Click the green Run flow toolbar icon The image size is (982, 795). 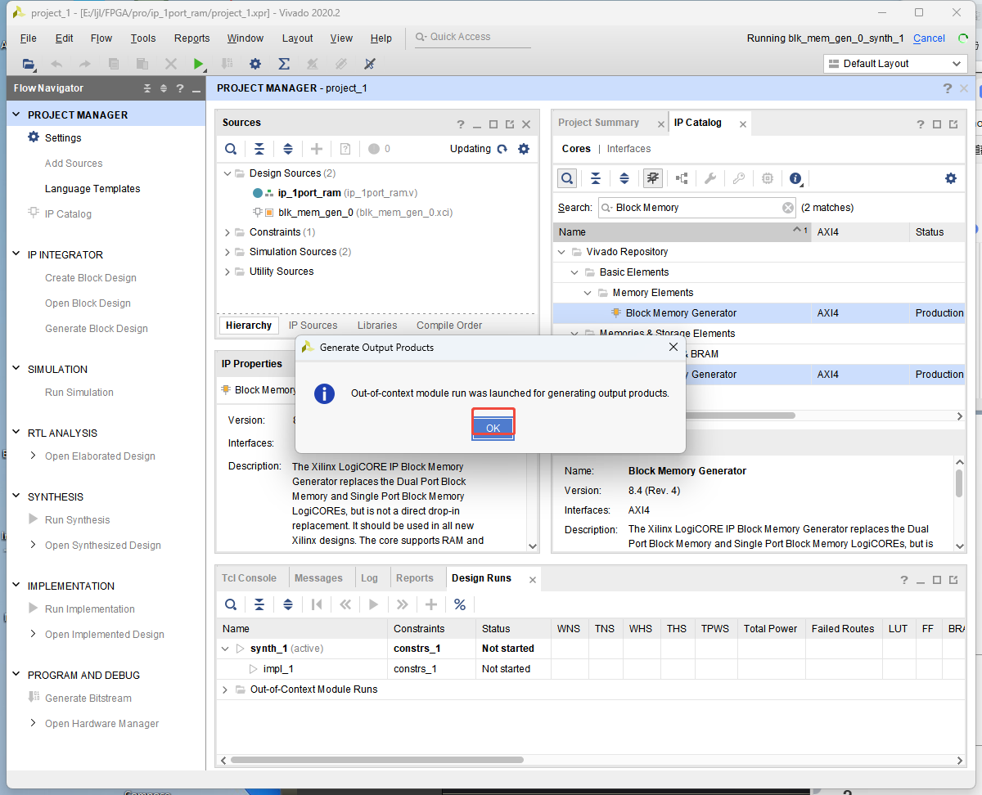coord(198,64)
